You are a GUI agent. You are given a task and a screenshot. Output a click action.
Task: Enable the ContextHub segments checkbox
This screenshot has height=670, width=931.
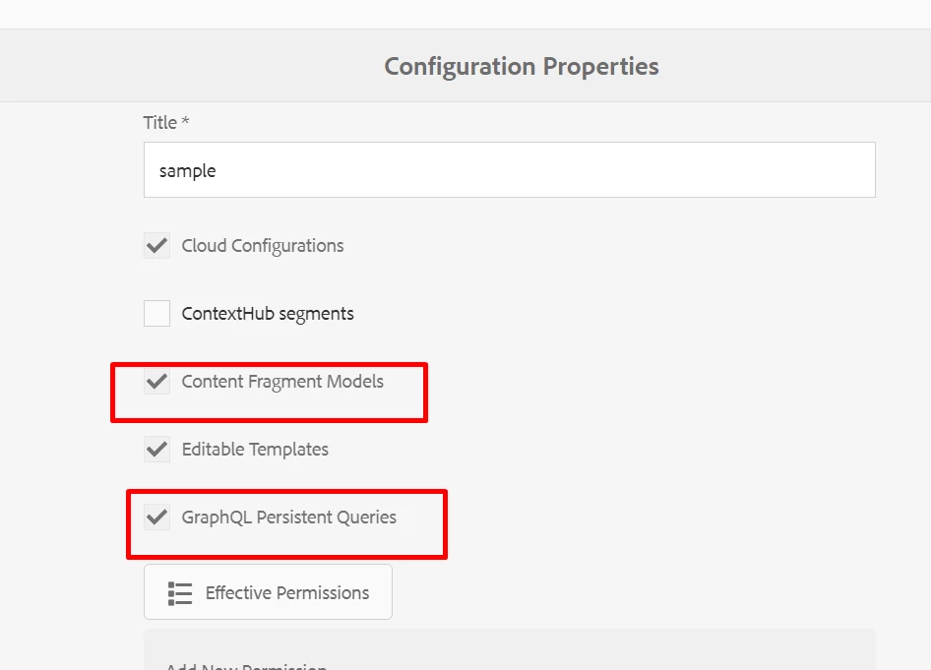tap(156, 314)
